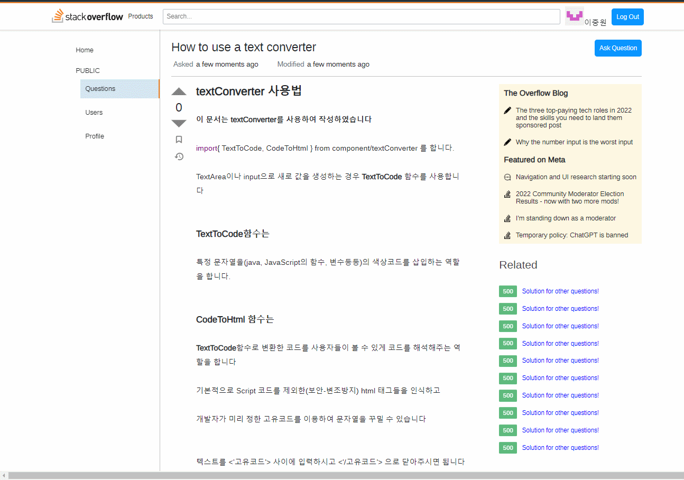Open 'I'm standing down as a moderator' link
The width and height of the screenshot is (684, 480).
[566, 218]
